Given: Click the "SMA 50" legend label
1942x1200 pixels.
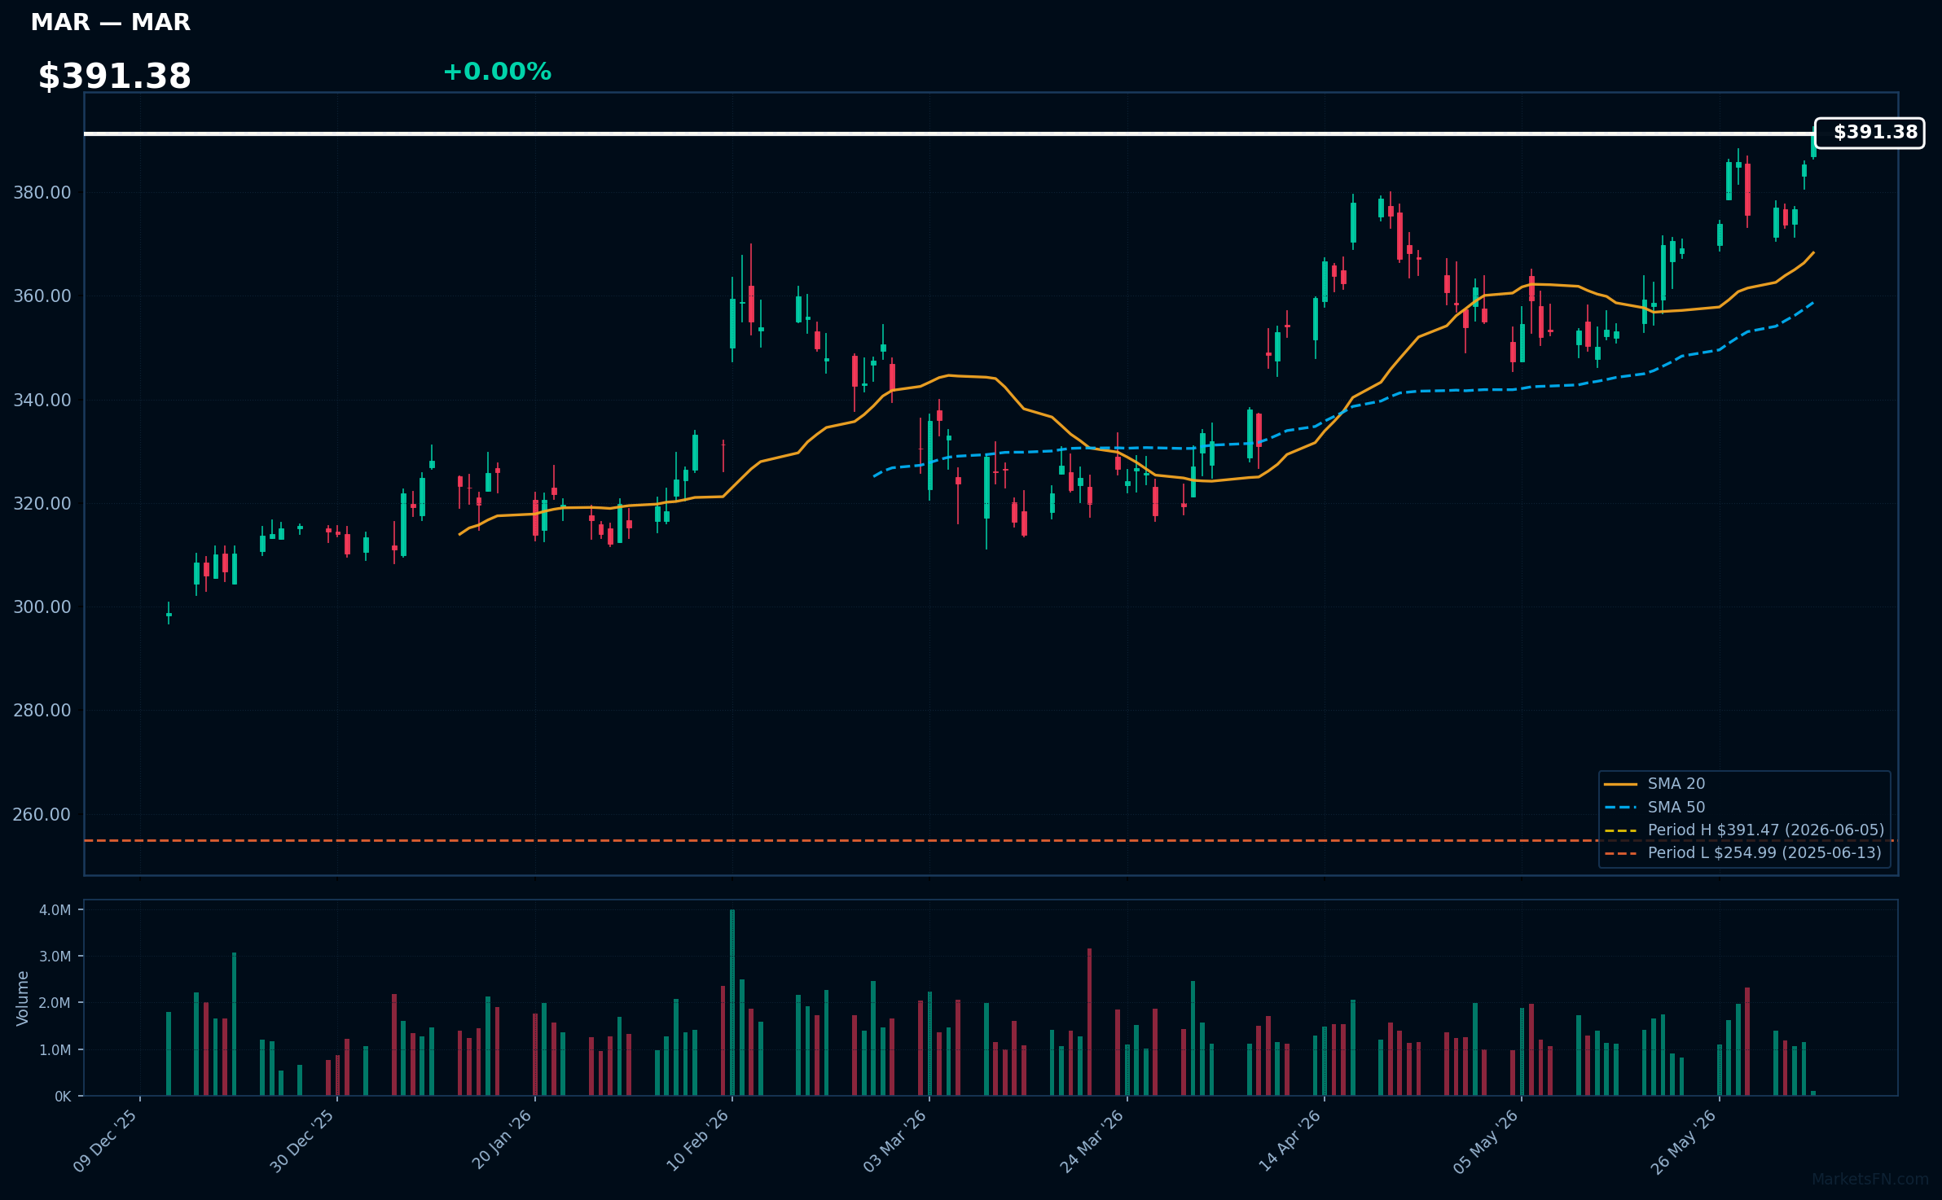Looking at the screenshot, I should pyautogui.click(x=1676, y=807).
